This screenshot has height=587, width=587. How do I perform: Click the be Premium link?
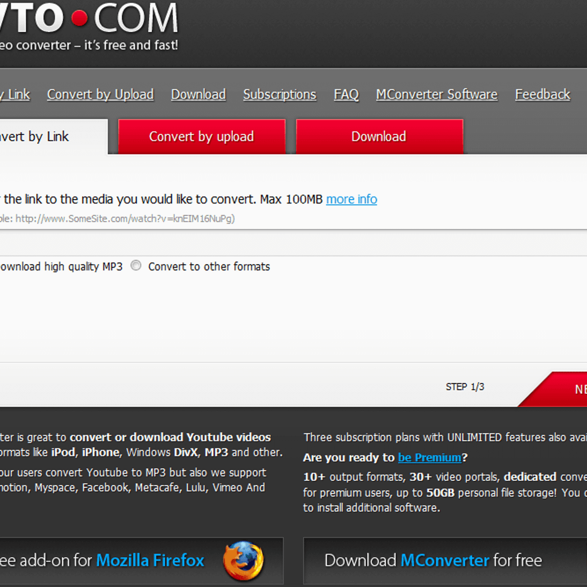pos(429,457)
